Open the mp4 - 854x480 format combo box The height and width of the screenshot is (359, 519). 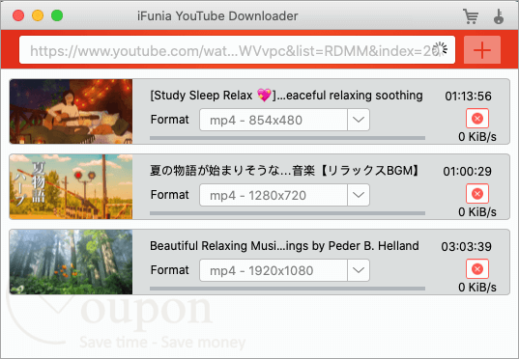click(284, 120)
